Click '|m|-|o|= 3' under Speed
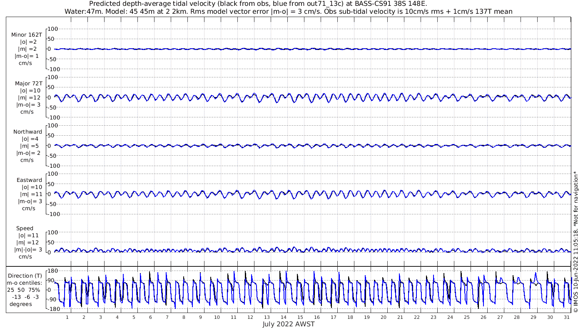Viewport: 583px width, 333px height. [x=27, y=249]
